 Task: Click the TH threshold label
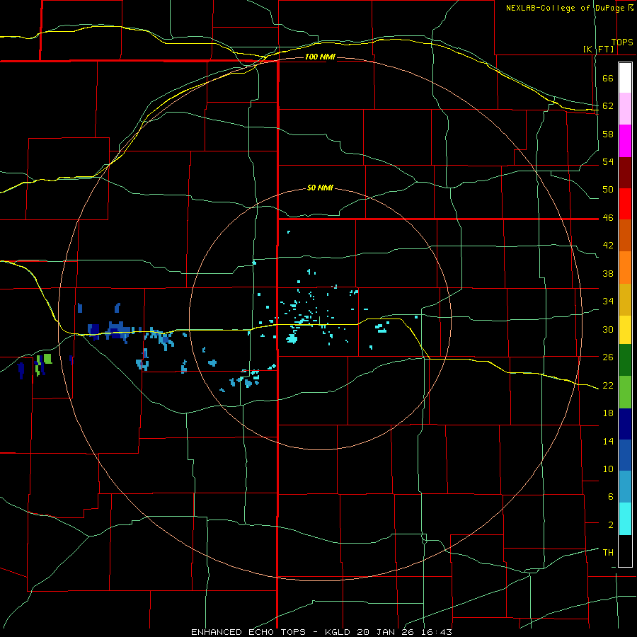[608, 553]
